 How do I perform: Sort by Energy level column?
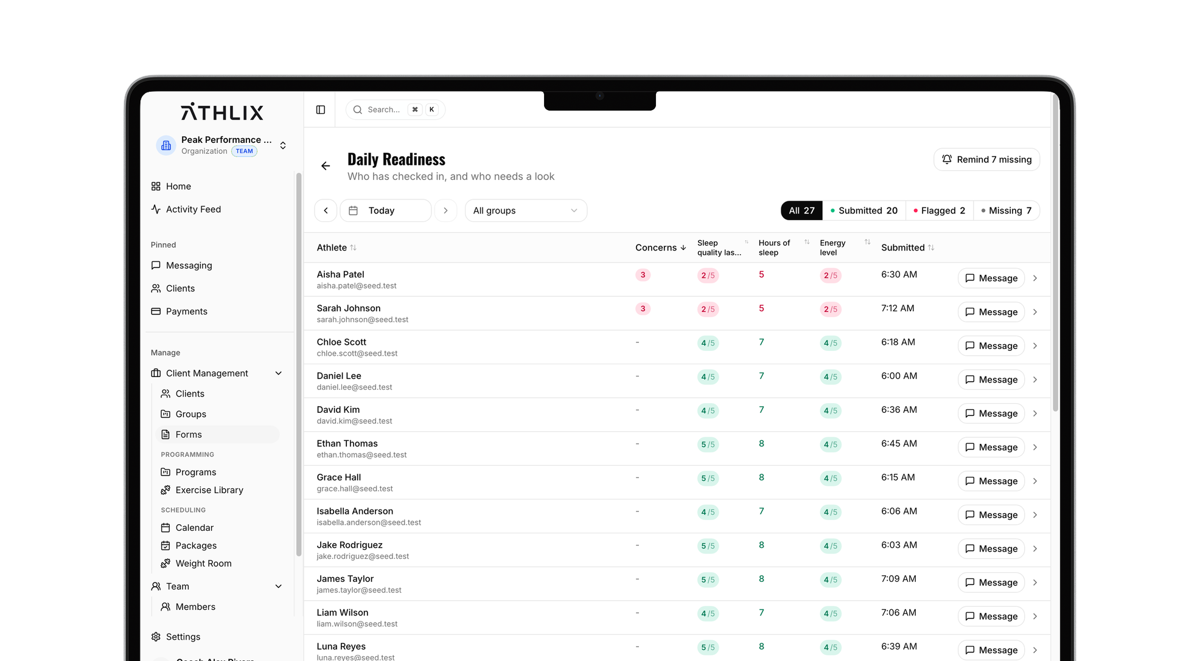click(845, 247)
